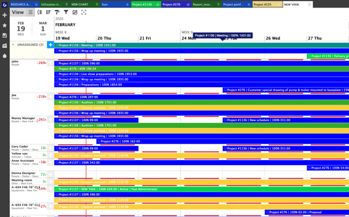This screenshot has height=217, width=349.
Task: Click the sort resources toolbar icon
Action: [x=48, y=12]
